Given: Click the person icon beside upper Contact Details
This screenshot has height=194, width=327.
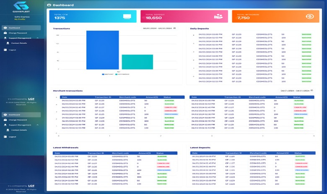Looking at the screenshot, I should [x=8, y=43].
